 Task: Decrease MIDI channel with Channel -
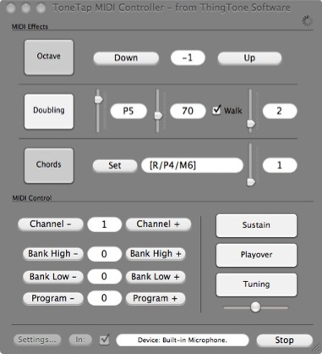pyautogui.click(x=51, y=224)
